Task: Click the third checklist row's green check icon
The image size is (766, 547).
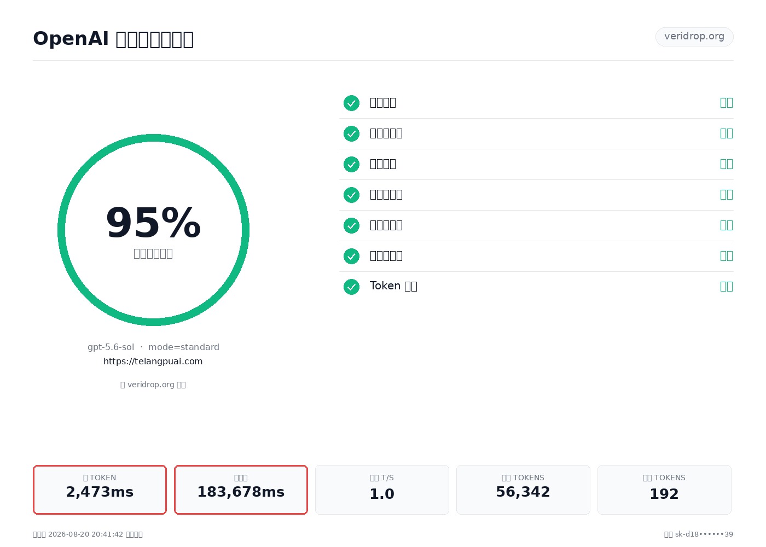Action: tap(351, 164)
